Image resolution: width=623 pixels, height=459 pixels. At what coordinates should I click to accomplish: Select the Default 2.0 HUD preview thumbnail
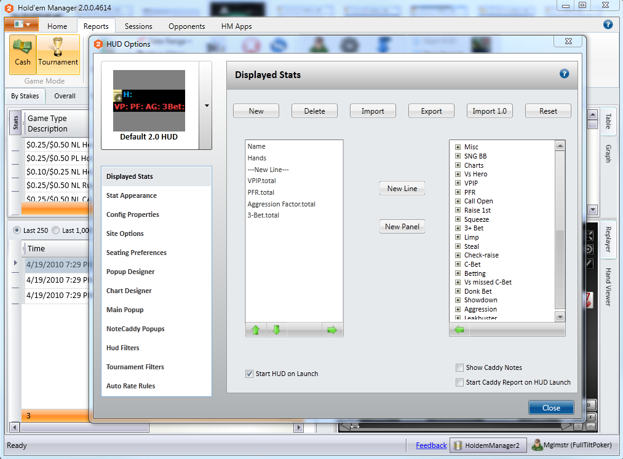click(x=149, y=101)
